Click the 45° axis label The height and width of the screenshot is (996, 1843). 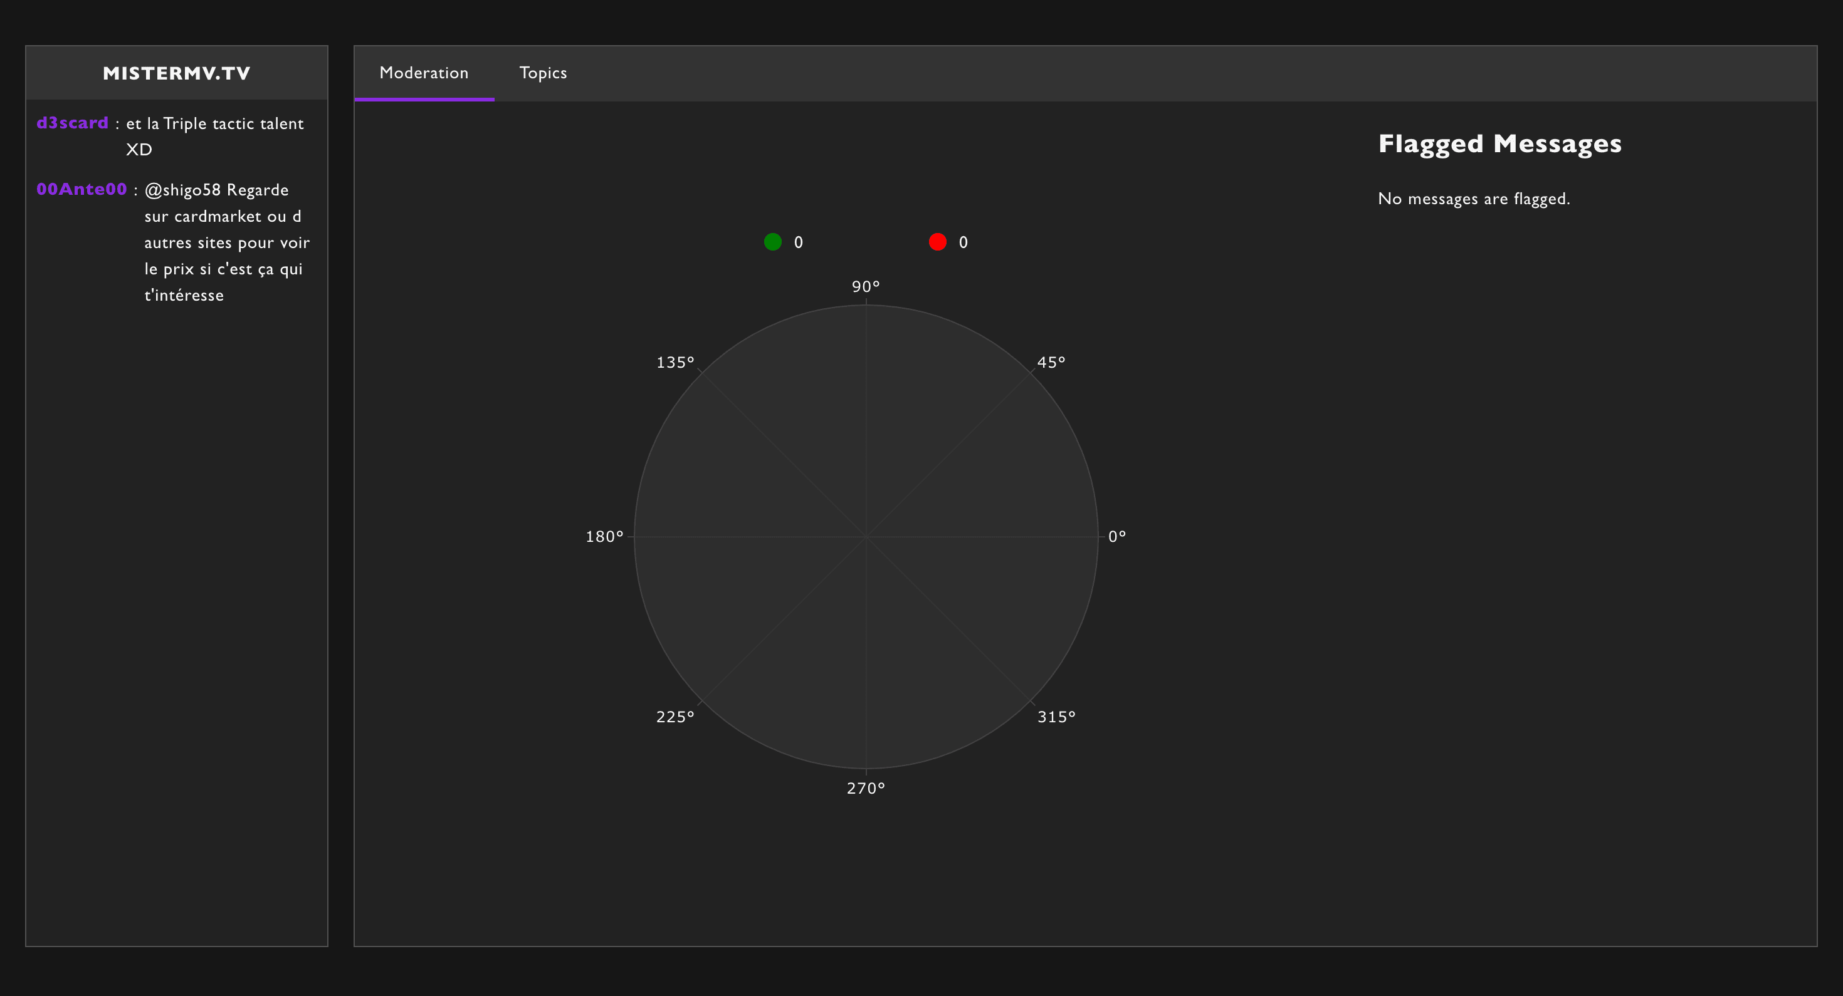tap(1051, 363)
